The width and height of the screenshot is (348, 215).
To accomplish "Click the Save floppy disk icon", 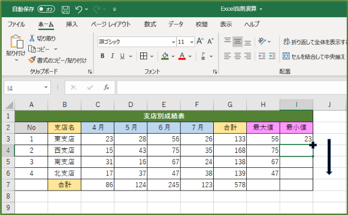I will (65, 10).
